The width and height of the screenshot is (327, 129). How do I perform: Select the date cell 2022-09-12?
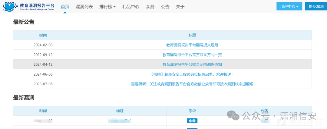tap(43, 55)
